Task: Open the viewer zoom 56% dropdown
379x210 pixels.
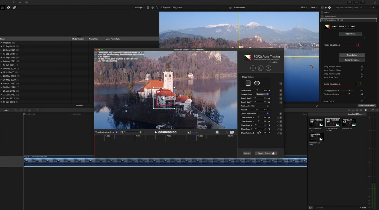Action: (304, 7)
